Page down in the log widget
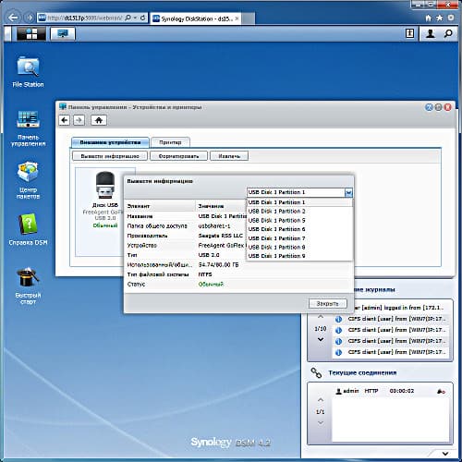Viewport: 462px width, 462px height. tap(321, 339)
